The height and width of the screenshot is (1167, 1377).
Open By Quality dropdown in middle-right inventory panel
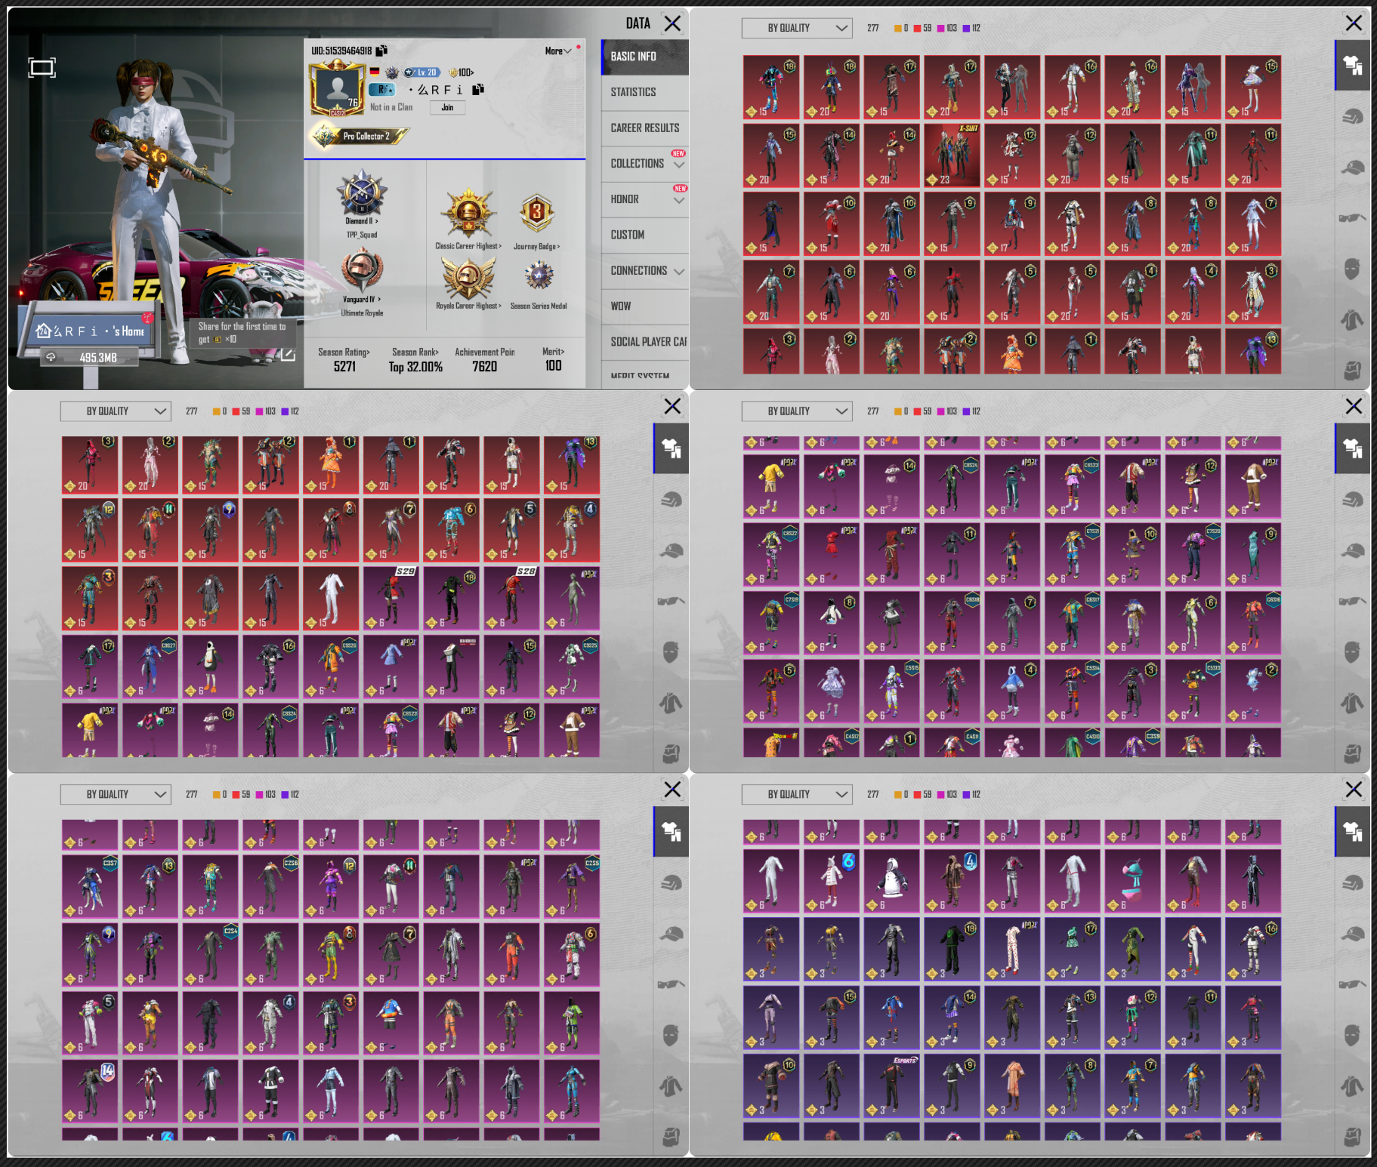pos(797,411)
